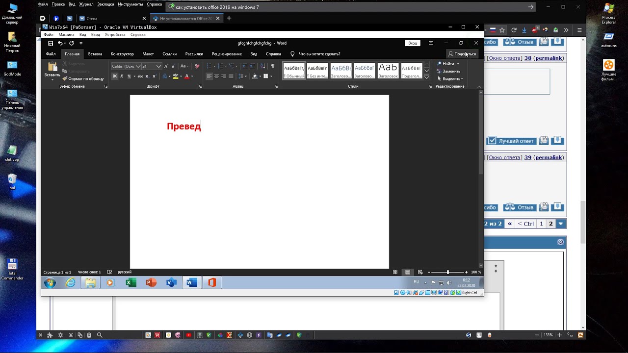
Task: Open the Process Explorer desktop icon
Action: 609,13
